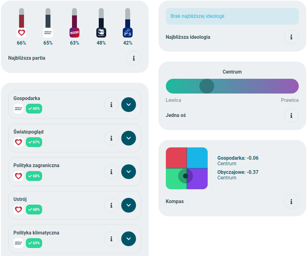Click the position dot on the compass chart
The width and height of the screenshot is (308, 256).
pos(186,176)
